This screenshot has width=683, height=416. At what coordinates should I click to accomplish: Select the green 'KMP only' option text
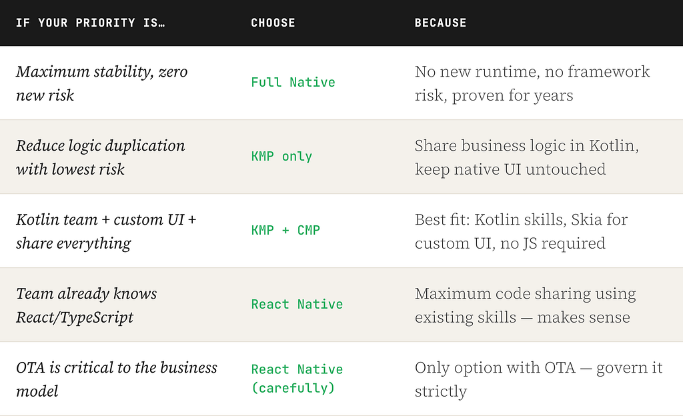click(x=281, y=156)
